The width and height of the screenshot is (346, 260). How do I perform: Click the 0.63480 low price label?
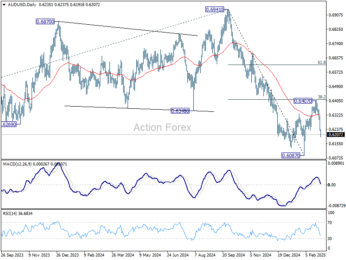(x=180, y=111)
